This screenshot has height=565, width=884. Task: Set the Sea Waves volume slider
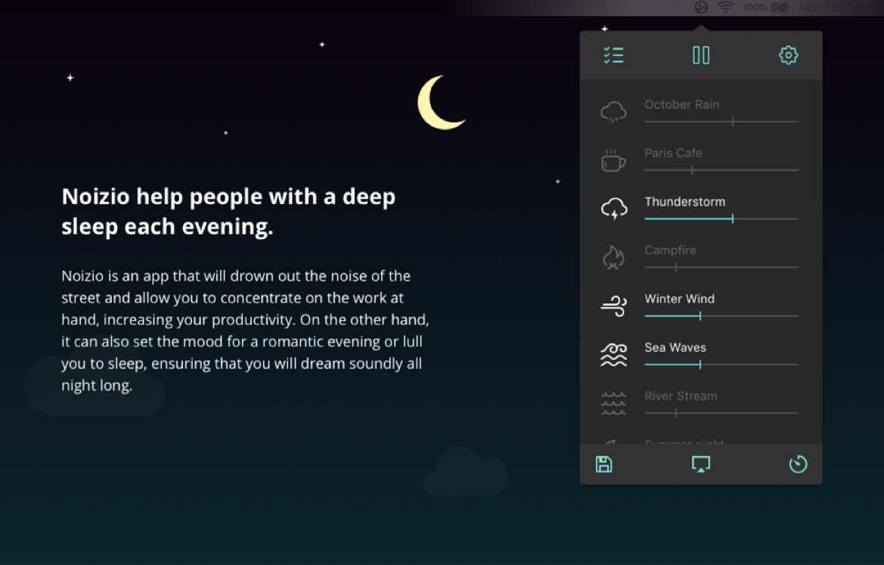click(700, 365)
